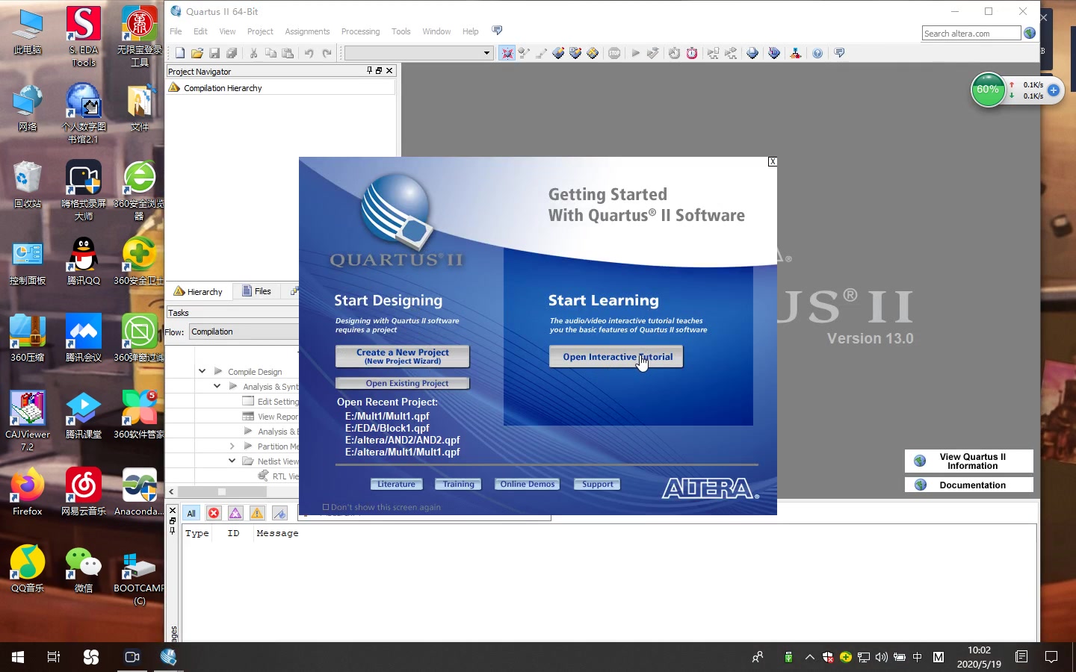Open Firefox desktop shortcut
The width and height of the screenshot is (1076, 672).
[x=28, y=491]
